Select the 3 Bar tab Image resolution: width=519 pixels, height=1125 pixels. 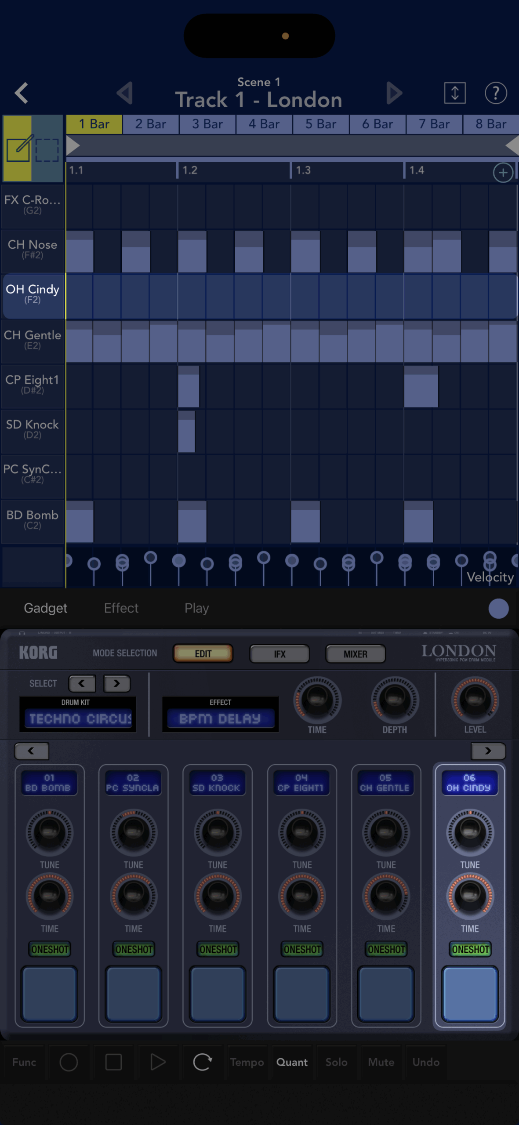[x=207, y=124]
